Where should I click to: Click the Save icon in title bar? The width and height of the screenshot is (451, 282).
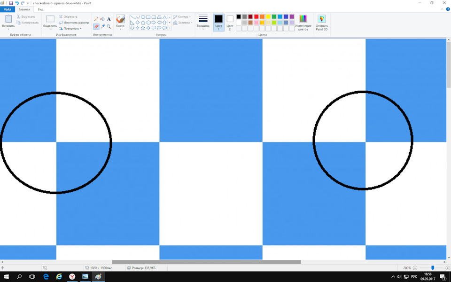pyautogui.click(x=10, y=3)
